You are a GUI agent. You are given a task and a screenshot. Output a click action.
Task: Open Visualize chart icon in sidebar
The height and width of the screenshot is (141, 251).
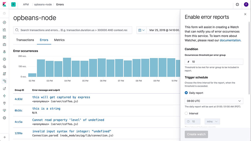[4, 30]
